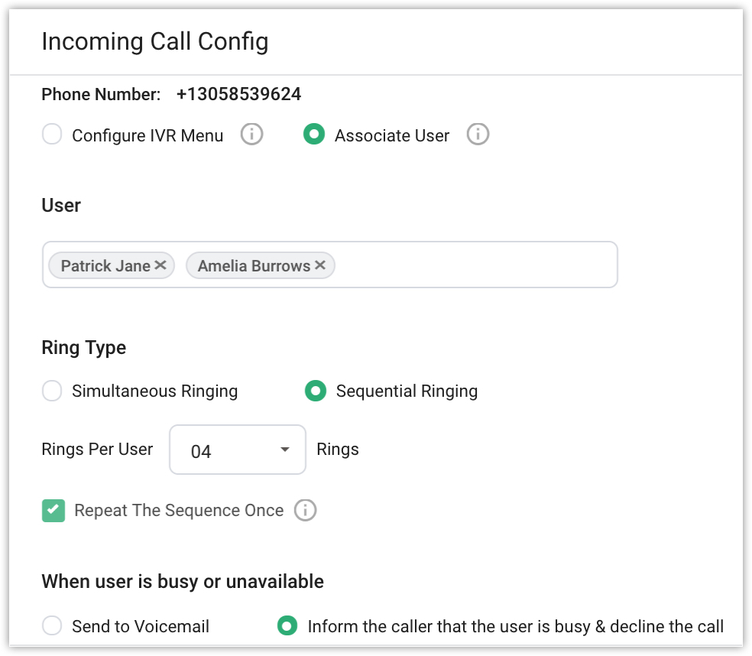Screen dimensions: 752x656
Task: Click info icon next to Configure IVR Menu
Action: 251,135
